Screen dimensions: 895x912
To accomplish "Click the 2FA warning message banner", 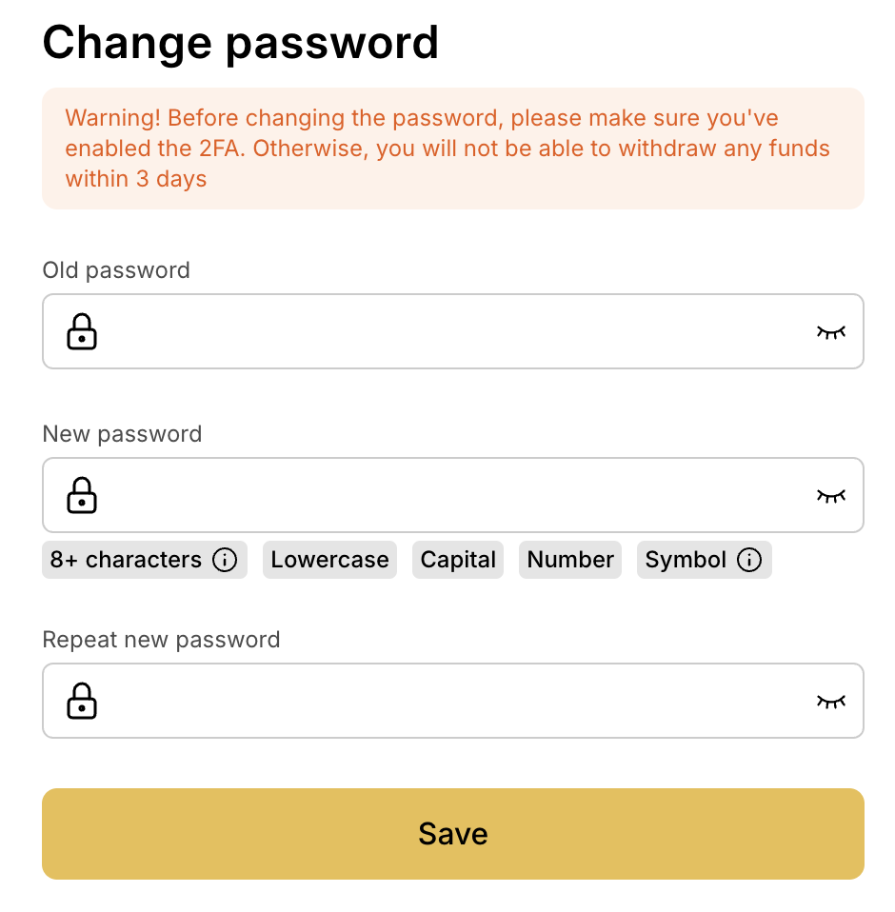I will point(453,149).
